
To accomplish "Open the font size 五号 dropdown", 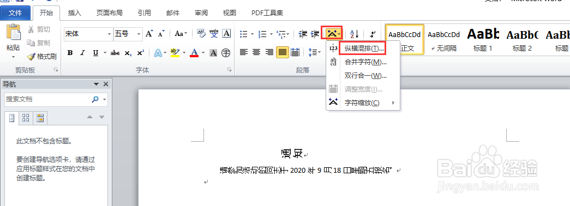I will (139, 34).
